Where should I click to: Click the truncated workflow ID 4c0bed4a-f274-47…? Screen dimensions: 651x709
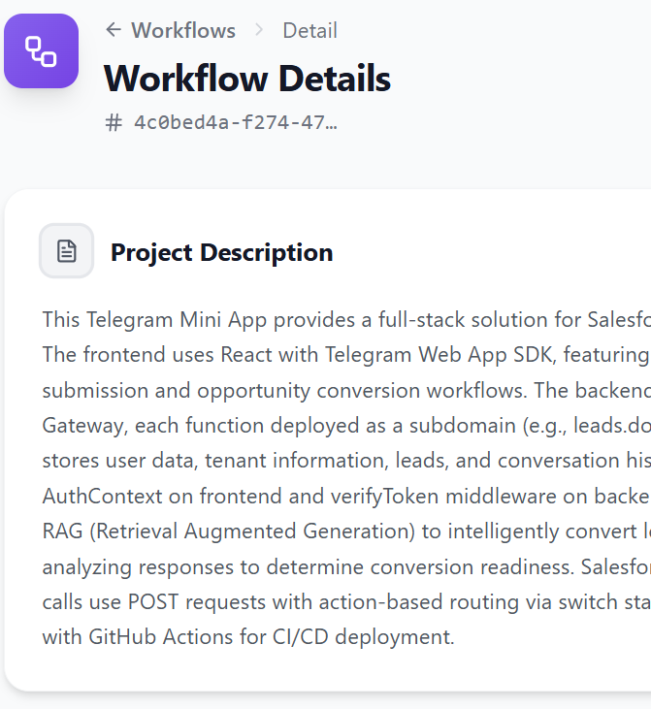pyautogui.click(x=235, y=122)
